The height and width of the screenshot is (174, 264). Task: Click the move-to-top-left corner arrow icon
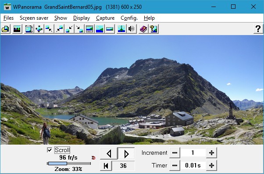point(49,29)
